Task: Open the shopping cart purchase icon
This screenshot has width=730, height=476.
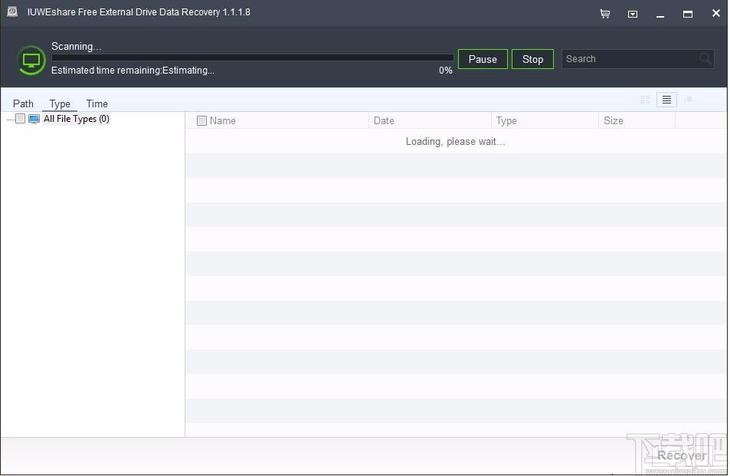Action: [x=605, y=14]
